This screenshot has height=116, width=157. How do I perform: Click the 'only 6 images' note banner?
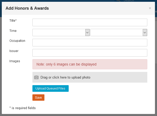pos(90,64)
